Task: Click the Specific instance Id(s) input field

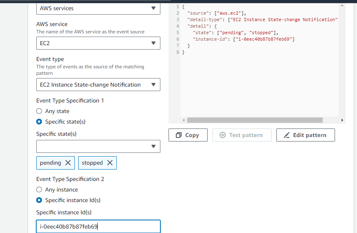Action: pyautogui.click(x=98, y=226)
